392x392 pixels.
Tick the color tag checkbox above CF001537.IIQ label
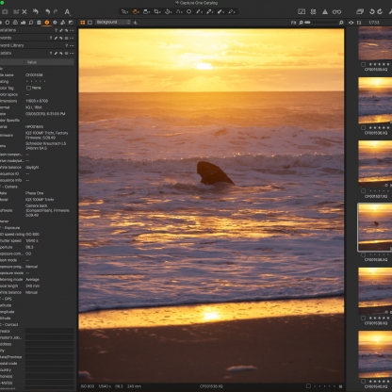tap(363, 191)
